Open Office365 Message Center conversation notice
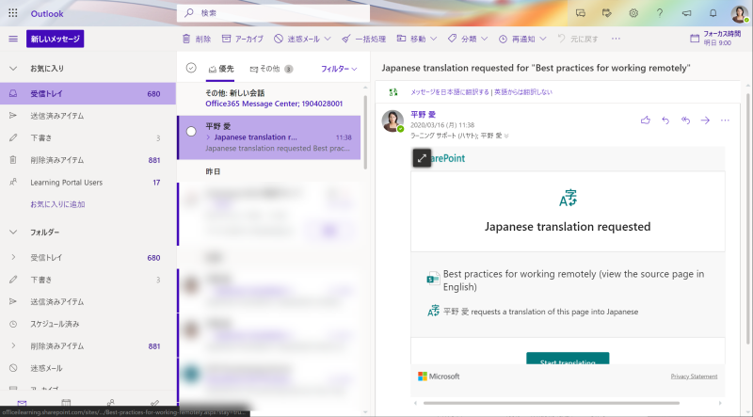The image size is (753, 417). (274, 104)
